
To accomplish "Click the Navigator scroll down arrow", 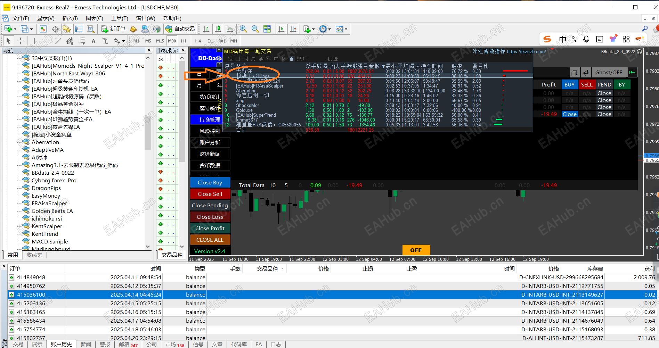I will point(148,247).
